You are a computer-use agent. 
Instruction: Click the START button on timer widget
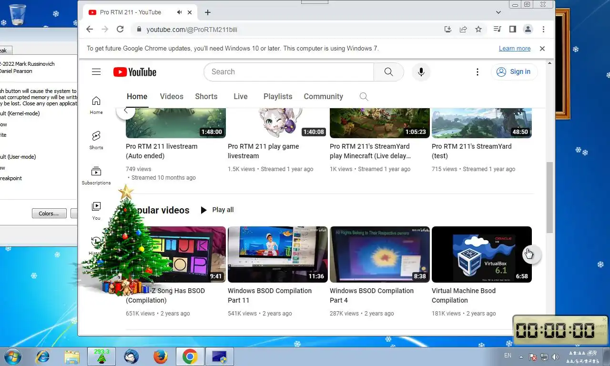click(x=601, y=326)
